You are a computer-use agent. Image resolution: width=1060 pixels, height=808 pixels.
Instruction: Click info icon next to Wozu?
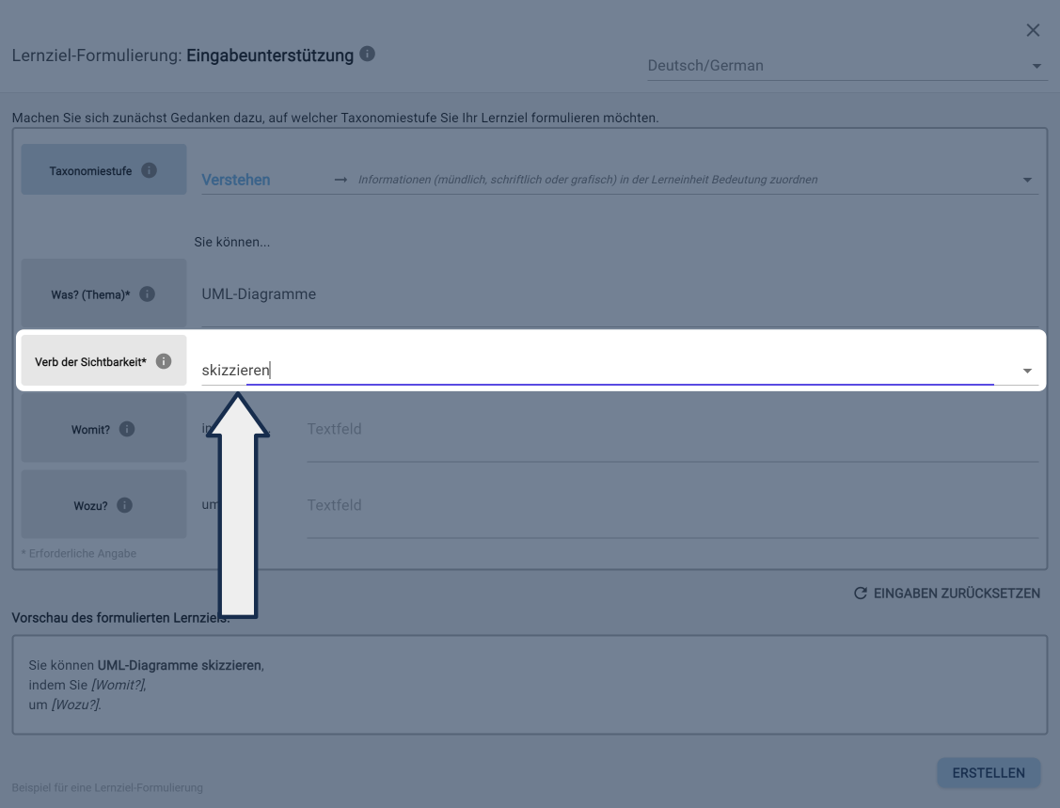tap(125, 505)
